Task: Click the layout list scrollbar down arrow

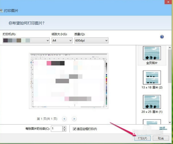Action: pyautogui.click(x=170, y=122)
